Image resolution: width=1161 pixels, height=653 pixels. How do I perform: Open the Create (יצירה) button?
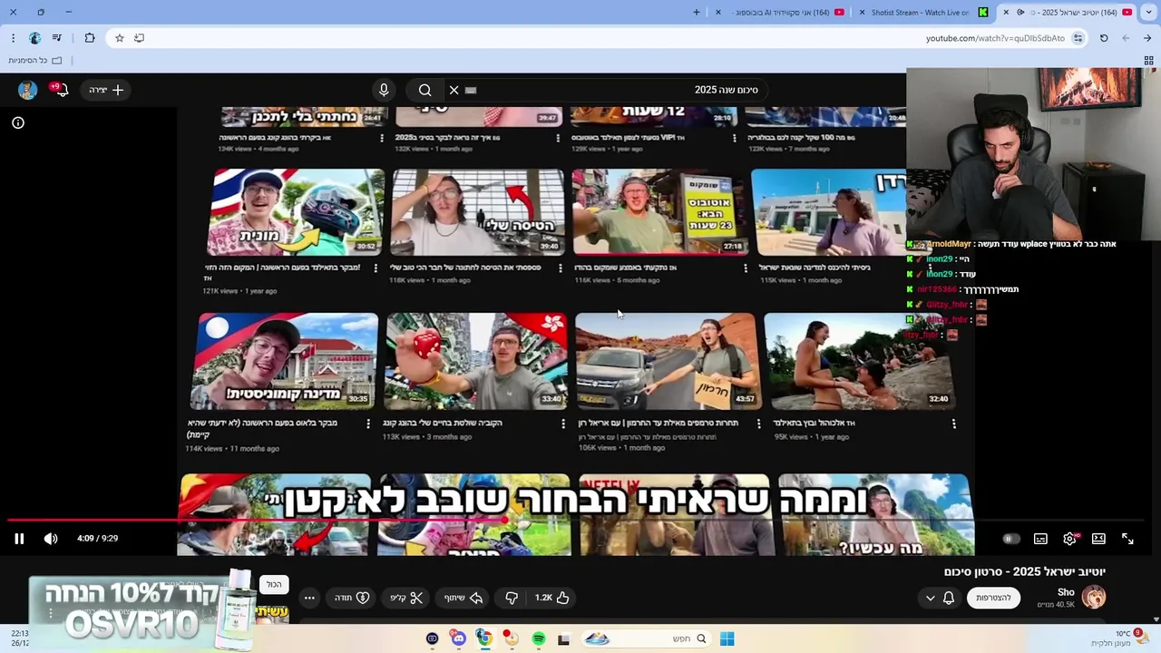[106, 90]
